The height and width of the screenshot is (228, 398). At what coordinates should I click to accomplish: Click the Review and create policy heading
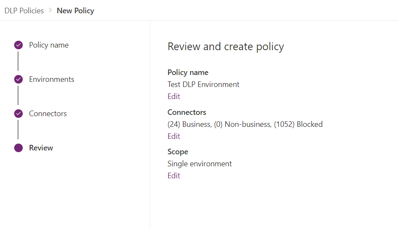[225, 47]
